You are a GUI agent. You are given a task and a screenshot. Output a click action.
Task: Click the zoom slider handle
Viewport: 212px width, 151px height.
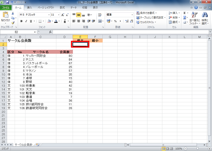tap(198, 149)
